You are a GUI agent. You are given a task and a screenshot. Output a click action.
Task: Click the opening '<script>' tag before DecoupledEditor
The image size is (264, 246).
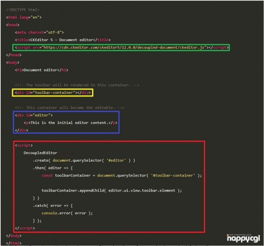click(24, 145)
